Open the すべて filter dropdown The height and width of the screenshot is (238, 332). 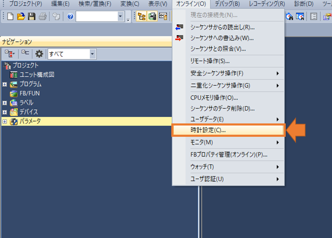(x=93, y=54)
